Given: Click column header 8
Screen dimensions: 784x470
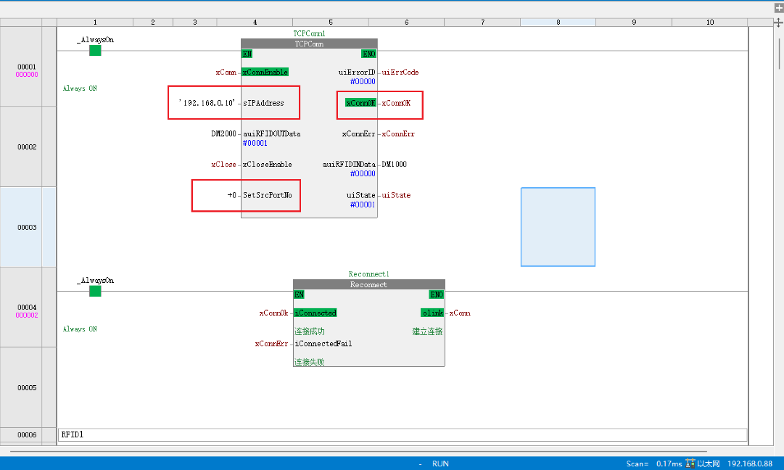Looking at the screenshot, I should (558, 22).
